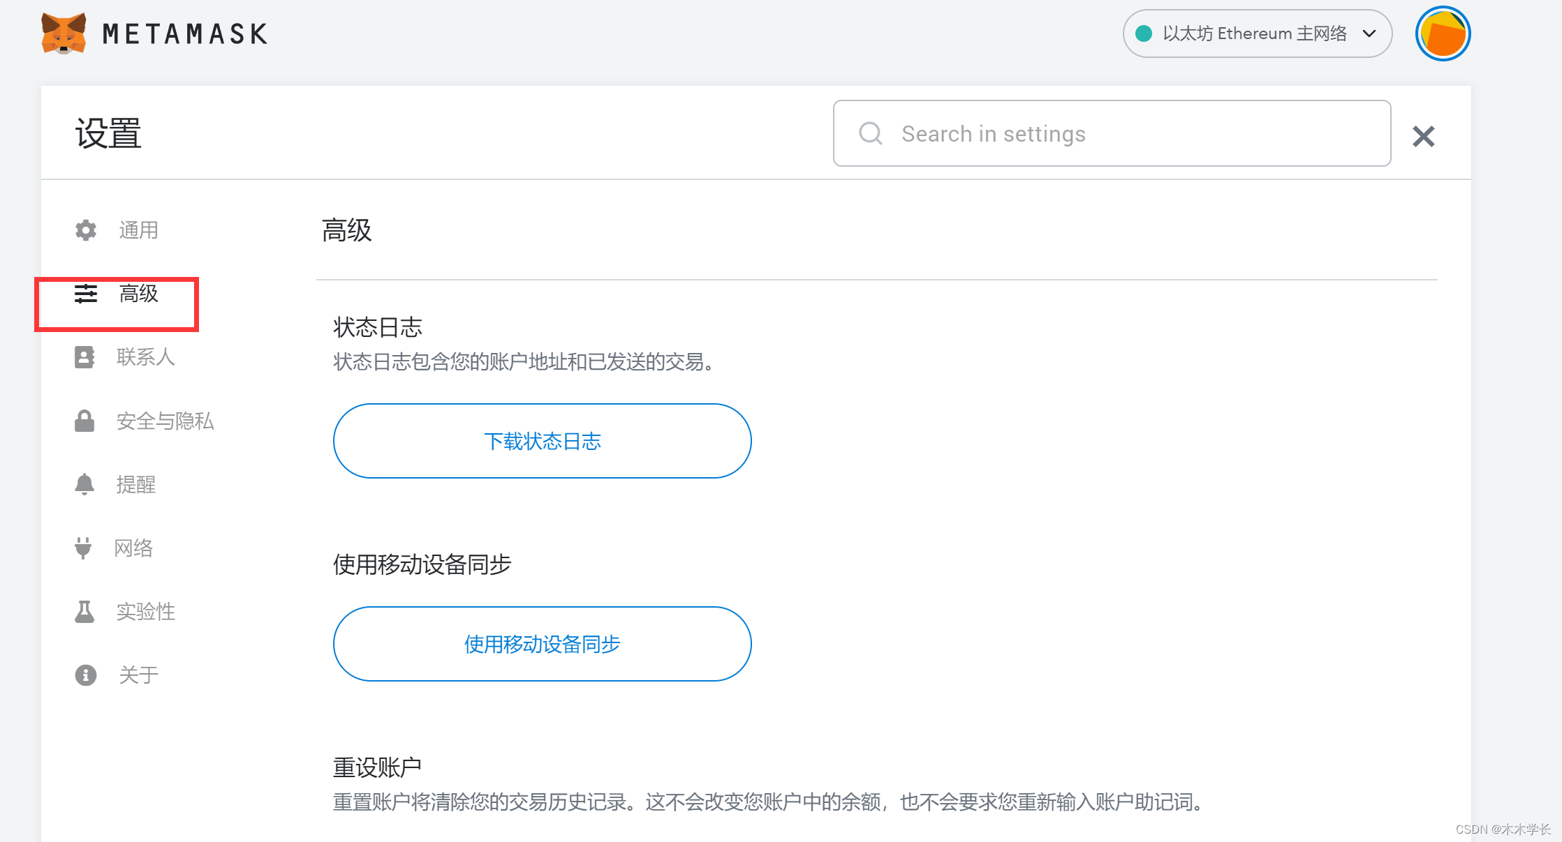Click the lock icon for 安全与隐私

(84, 421)
